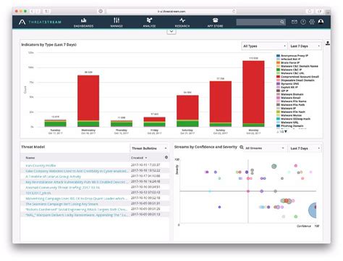
Task: Toggle Compromised Account Email legend entry
Action: (x=297, y=77)
